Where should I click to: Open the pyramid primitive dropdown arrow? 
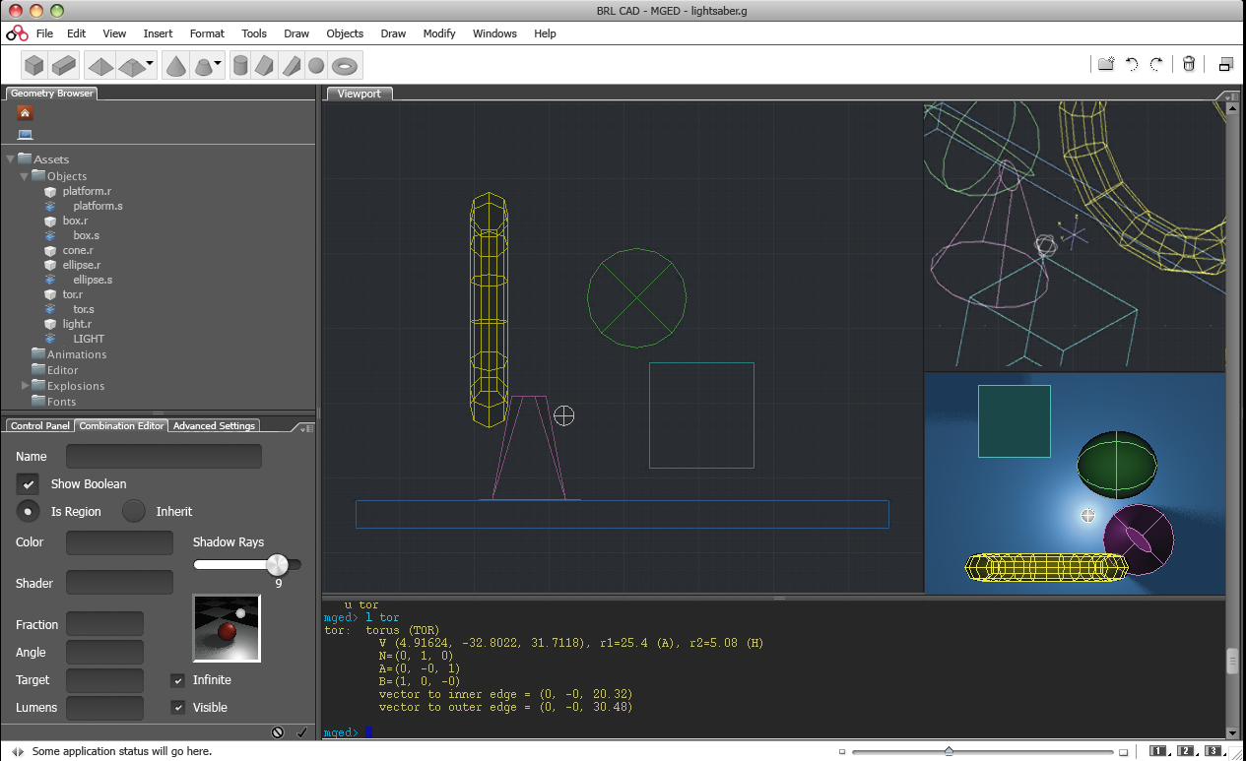150,62
